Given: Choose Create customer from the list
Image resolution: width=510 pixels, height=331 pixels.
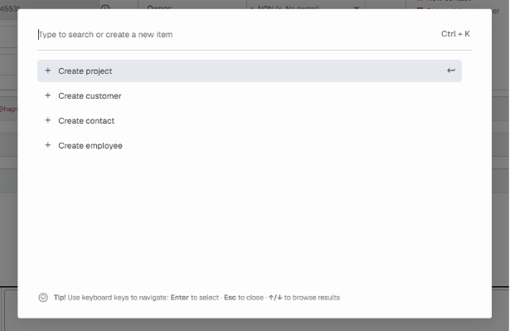Looking at the screenshot, I should 250,96.
